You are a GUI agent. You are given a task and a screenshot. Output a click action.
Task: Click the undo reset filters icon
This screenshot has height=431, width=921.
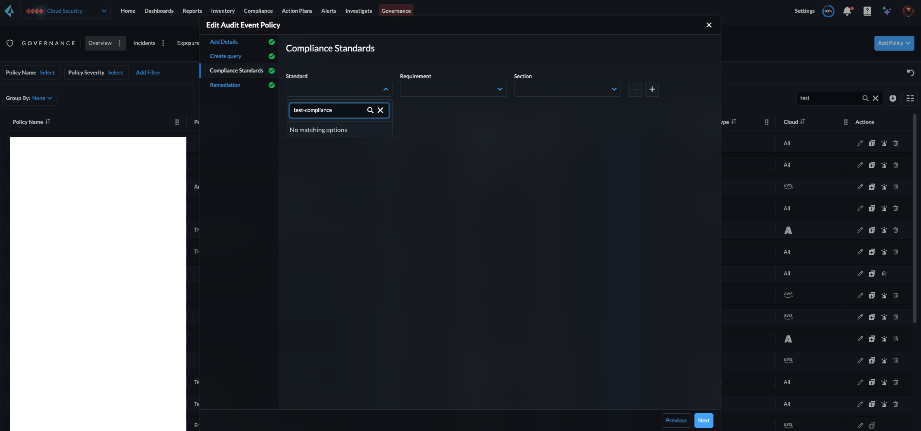click(x=911, y=73)
